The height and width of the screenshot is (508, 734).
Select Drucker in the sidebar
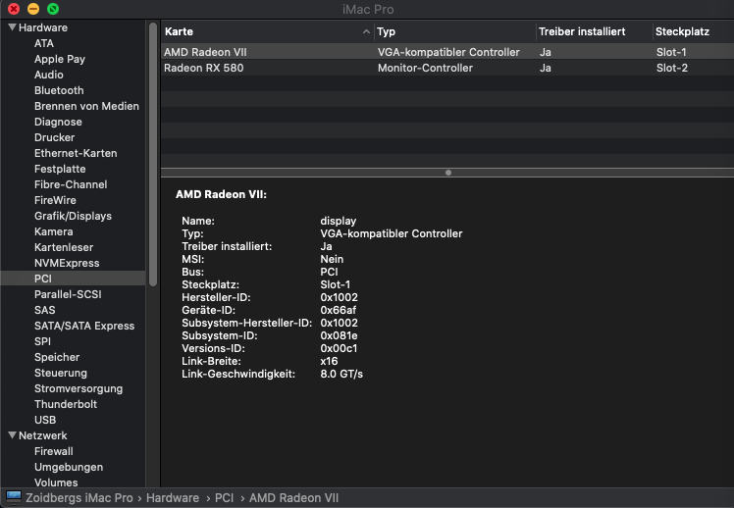pos(54,137)
